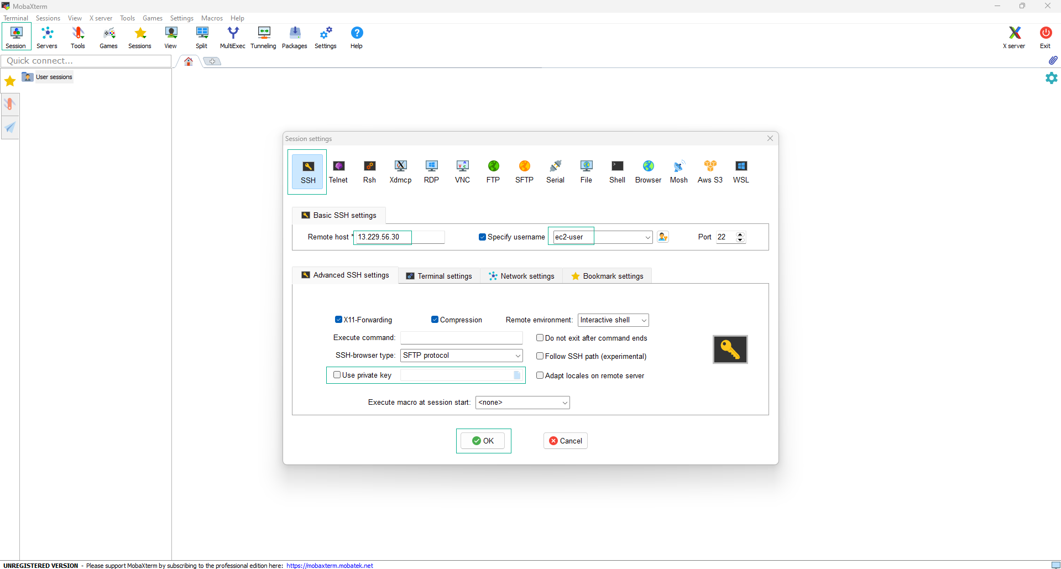Click the red Exit icon

click(1045, 37)
